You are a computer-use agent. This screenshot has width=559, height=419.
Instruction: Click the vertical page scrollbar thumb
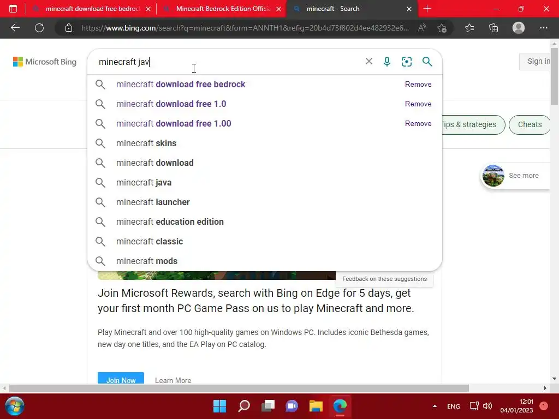(x=554, y=76)
